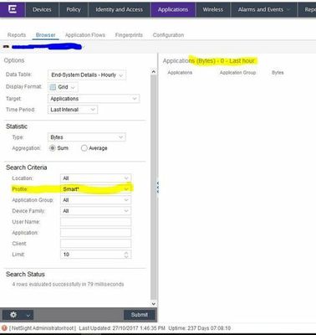316x335 pixels.
Task: Click the panel collapse splitter handle
Action: tap(158, 187)
